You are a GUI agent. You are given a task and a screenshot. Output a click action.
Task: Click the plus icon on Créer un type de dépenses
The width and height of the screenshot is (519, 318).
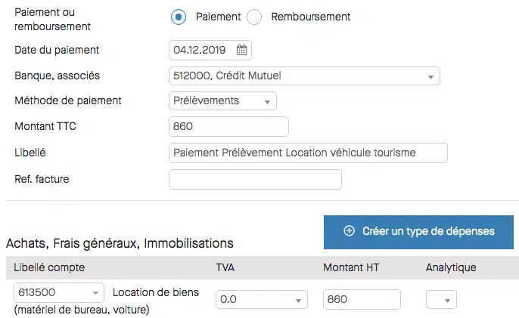(x=349, y=230)
